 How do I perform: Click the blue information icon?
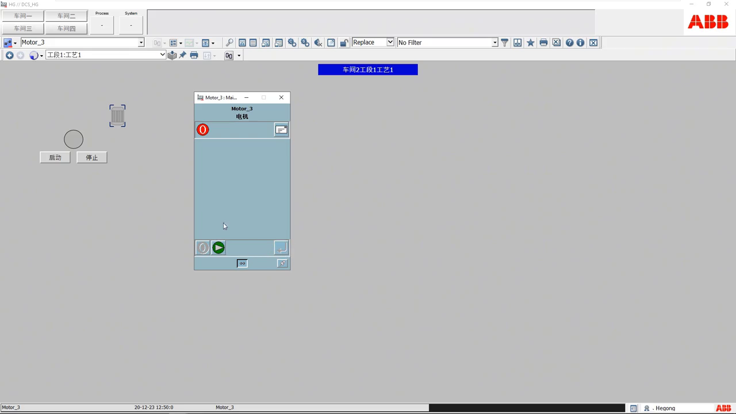[580, 43]
